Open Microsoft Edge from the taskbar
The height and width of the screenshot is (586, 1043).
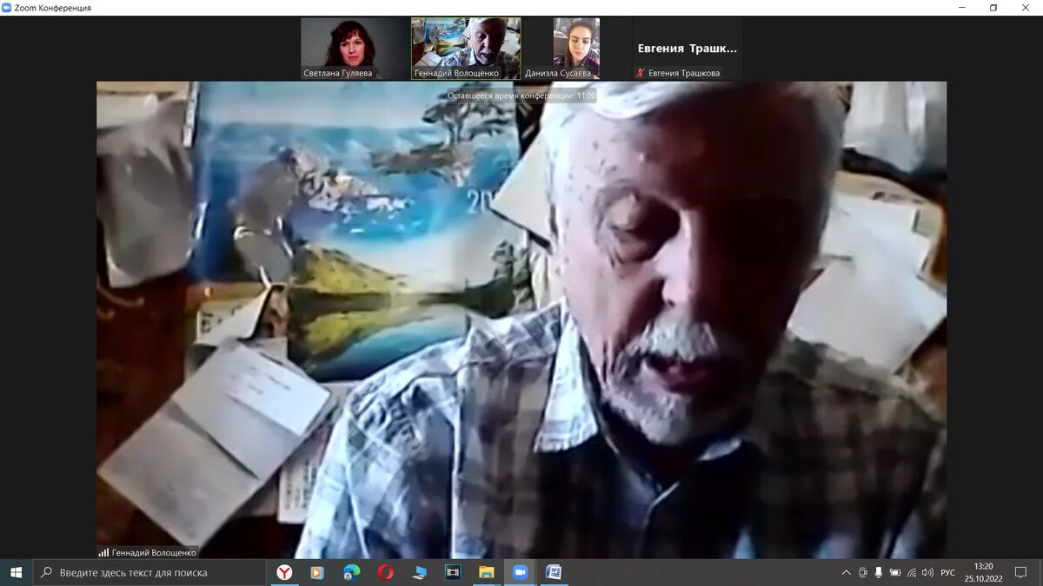click(352, 572)
